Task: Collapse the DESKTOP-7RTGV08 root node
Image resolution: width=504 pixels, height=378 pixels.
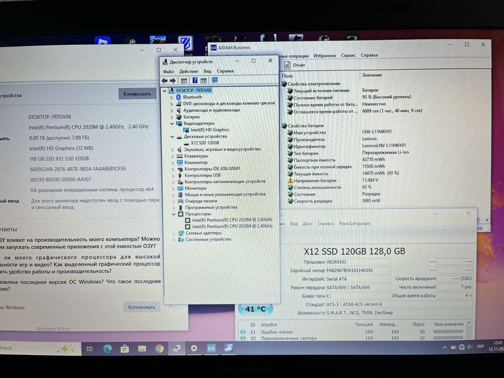Action: pos(165,91)
